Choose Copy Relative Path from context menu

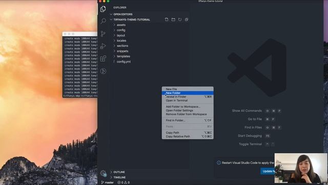coord(188,136)
